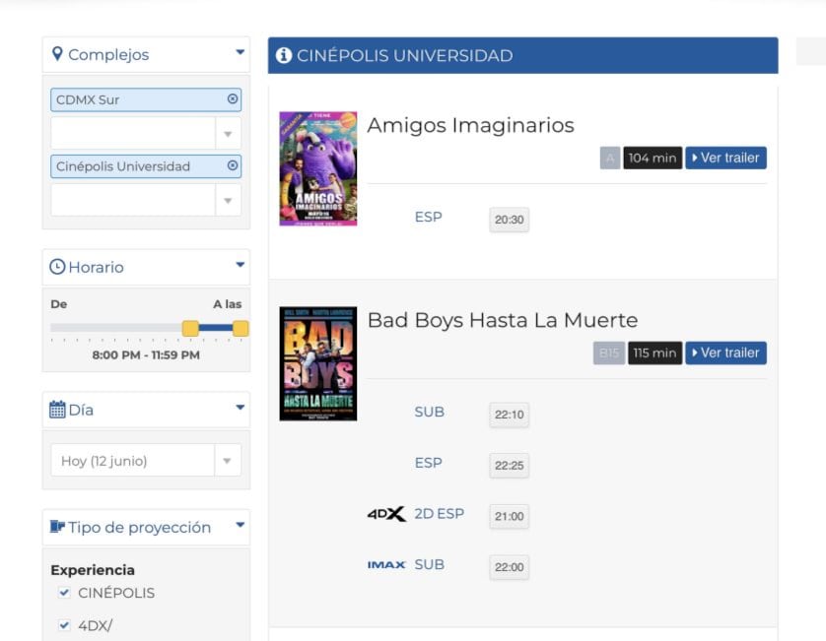Watch trailer for Bad Boys Hasta La Muerte
This screenshot has height=641, width=826.
pyautogui.click(x=725, y=353)
